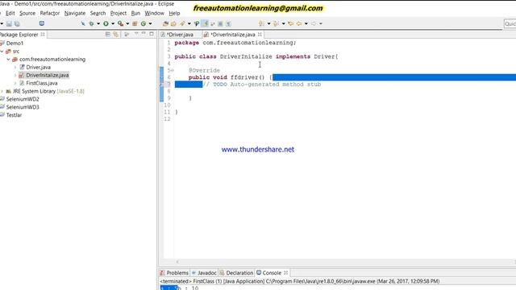
Task: Click the Save All icon in the toolbar
Action: 17,23
